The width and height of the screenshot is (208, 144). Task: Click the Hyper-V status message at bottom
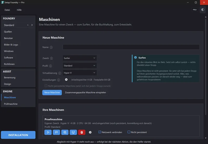(104, 142)
